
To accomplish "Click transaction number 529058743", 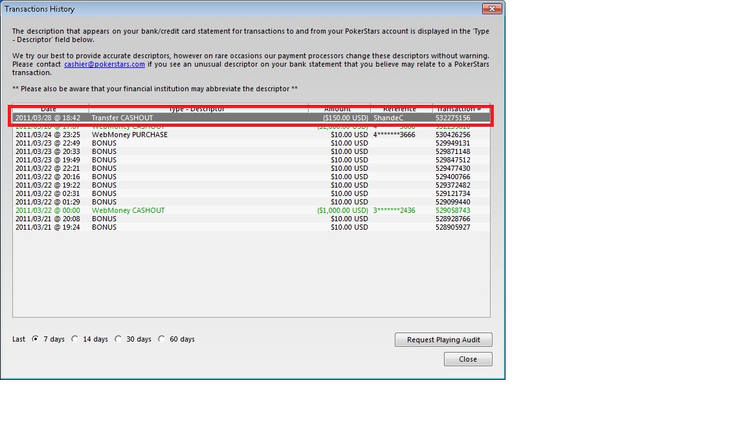I will click(x=453, y=210).
